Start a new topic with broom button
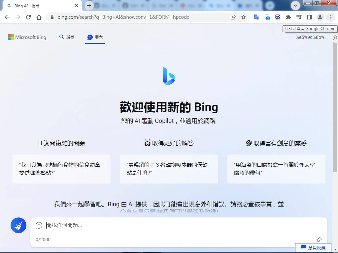The height and width of the screenshot is (253, 338). [x=18, y=225]
